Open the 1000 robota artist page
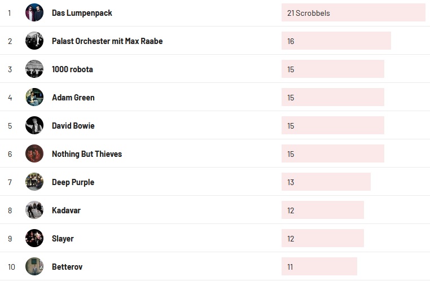430x281 pixels. [x=72, y=69]
